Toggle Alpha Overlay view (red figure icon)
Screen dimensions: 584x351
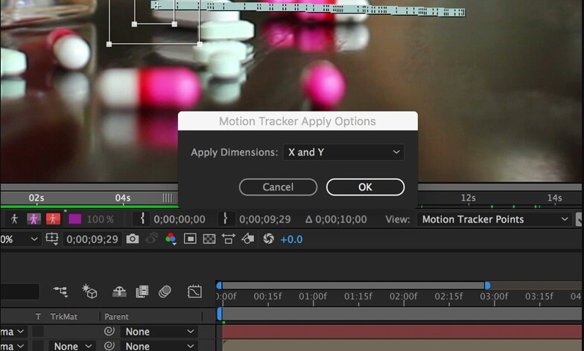pyautogui.click(x=53, y=219)
